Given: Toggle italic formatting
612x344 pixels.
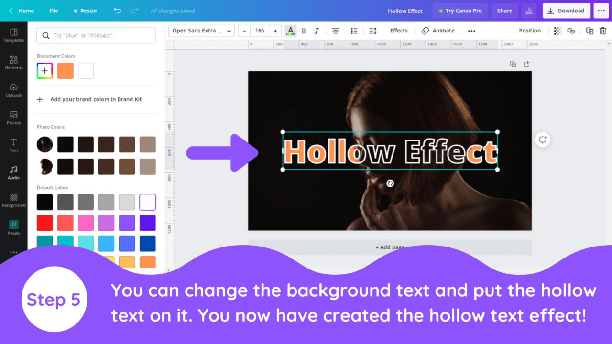Looking at the screenshot, I should point(317,31).
